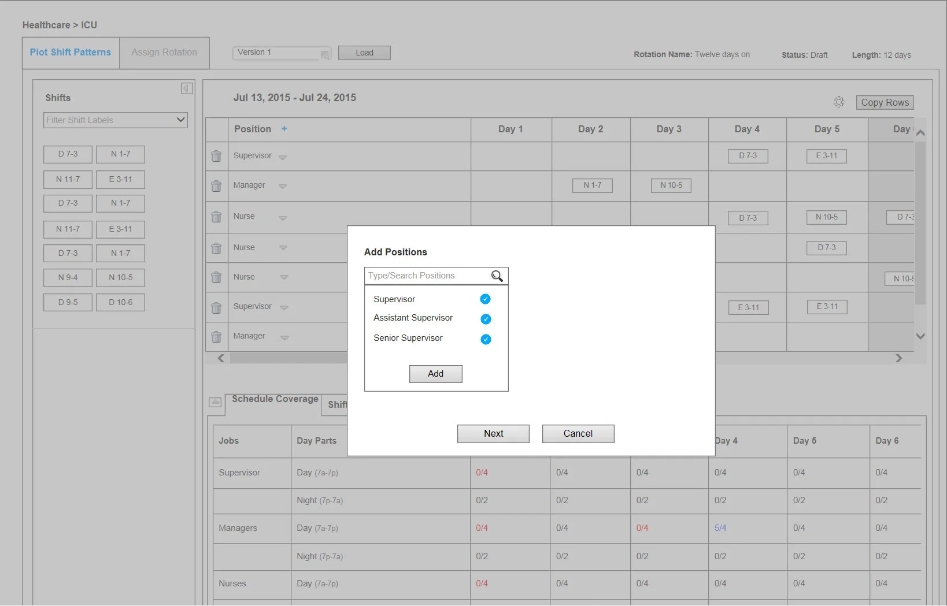This screenshot has height=606, width=947.
Task: Click the Day 1 column header in positions grid
Action: (511, 129)
